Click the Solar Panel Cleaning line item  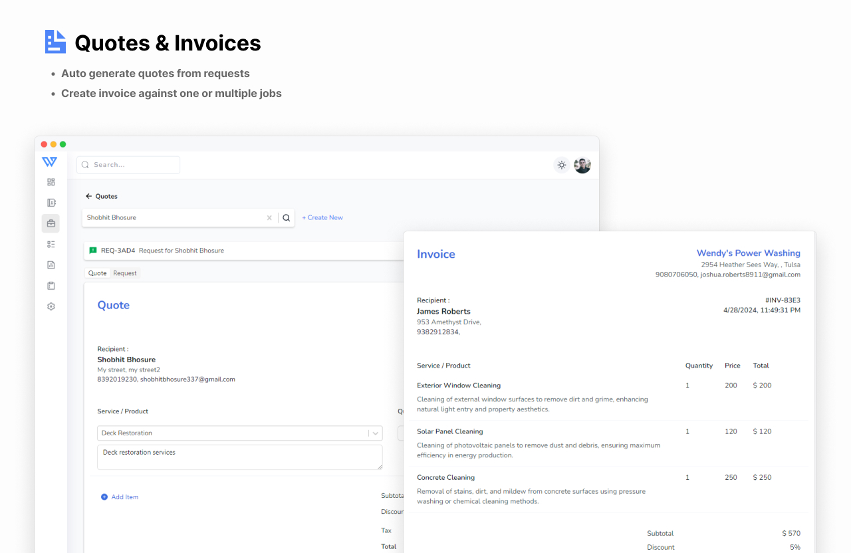[x=450, y=431]
